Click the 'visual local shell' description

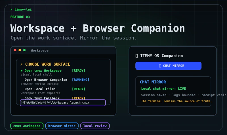pyautogui.click(x=36, y=75)
